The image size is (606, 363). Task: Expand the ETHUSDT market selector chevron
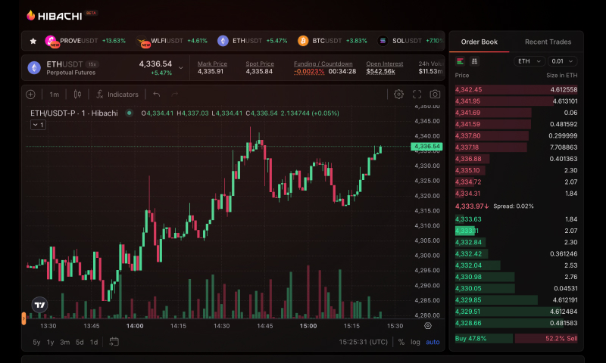click(180, 68)
